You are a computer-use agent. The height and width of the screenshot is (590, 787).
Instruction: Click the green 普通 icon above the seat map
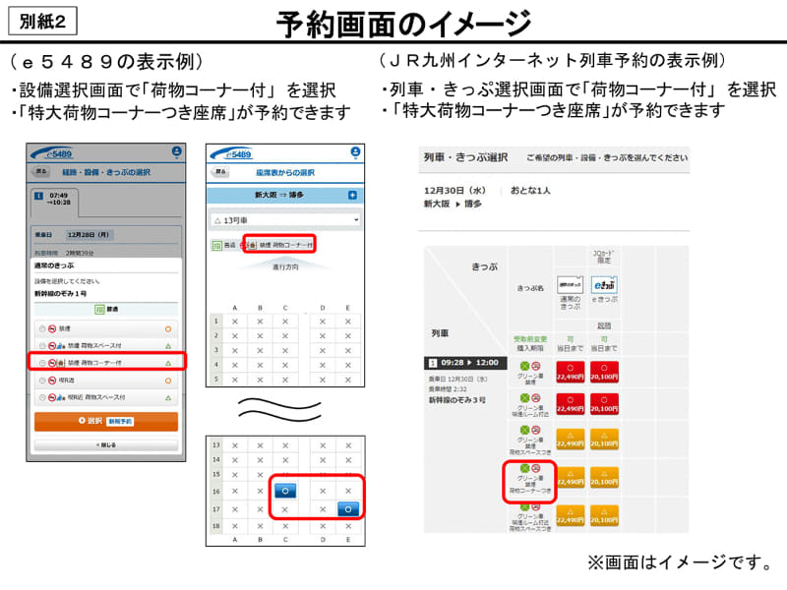point(216,245)
